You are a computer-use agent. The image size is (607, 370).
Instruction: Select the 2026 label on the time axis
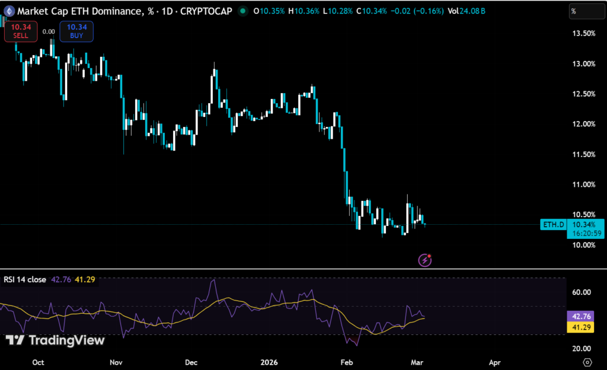click(270, 362)
